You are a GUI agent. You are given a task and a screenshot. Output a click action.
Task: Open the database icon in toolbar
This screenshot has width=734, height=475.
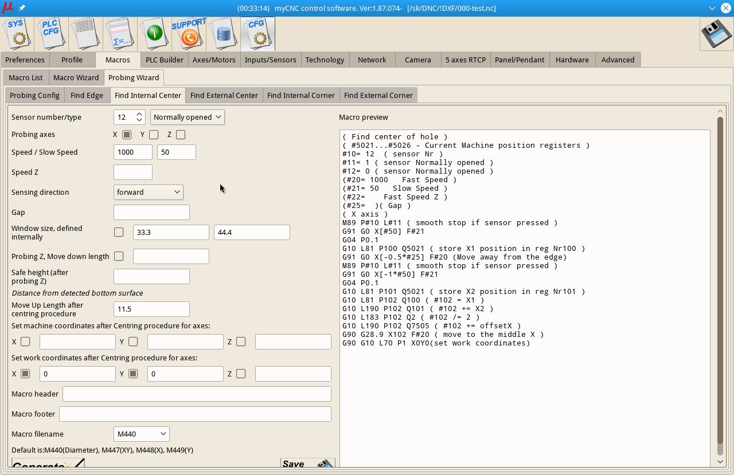pos(223,33)
